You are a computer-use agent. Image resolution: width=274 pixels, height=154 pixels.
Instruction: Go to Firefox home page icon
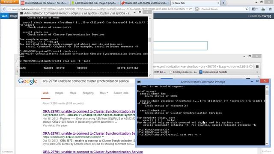coord(270,9)
